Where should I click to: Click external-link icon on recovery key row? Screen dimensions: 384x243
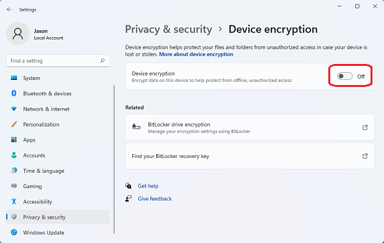365,156
